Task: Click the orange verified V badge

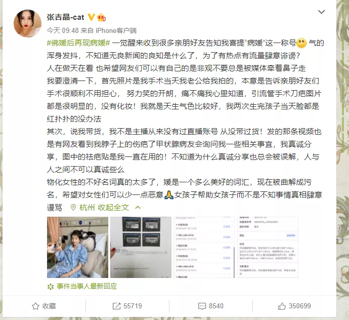Action: (x=91, y=17)
